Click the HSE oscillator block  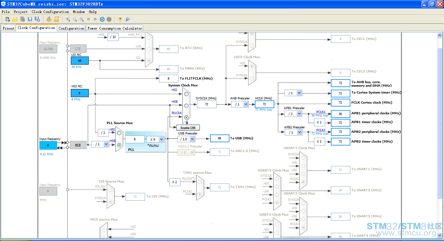click(78, 145)
